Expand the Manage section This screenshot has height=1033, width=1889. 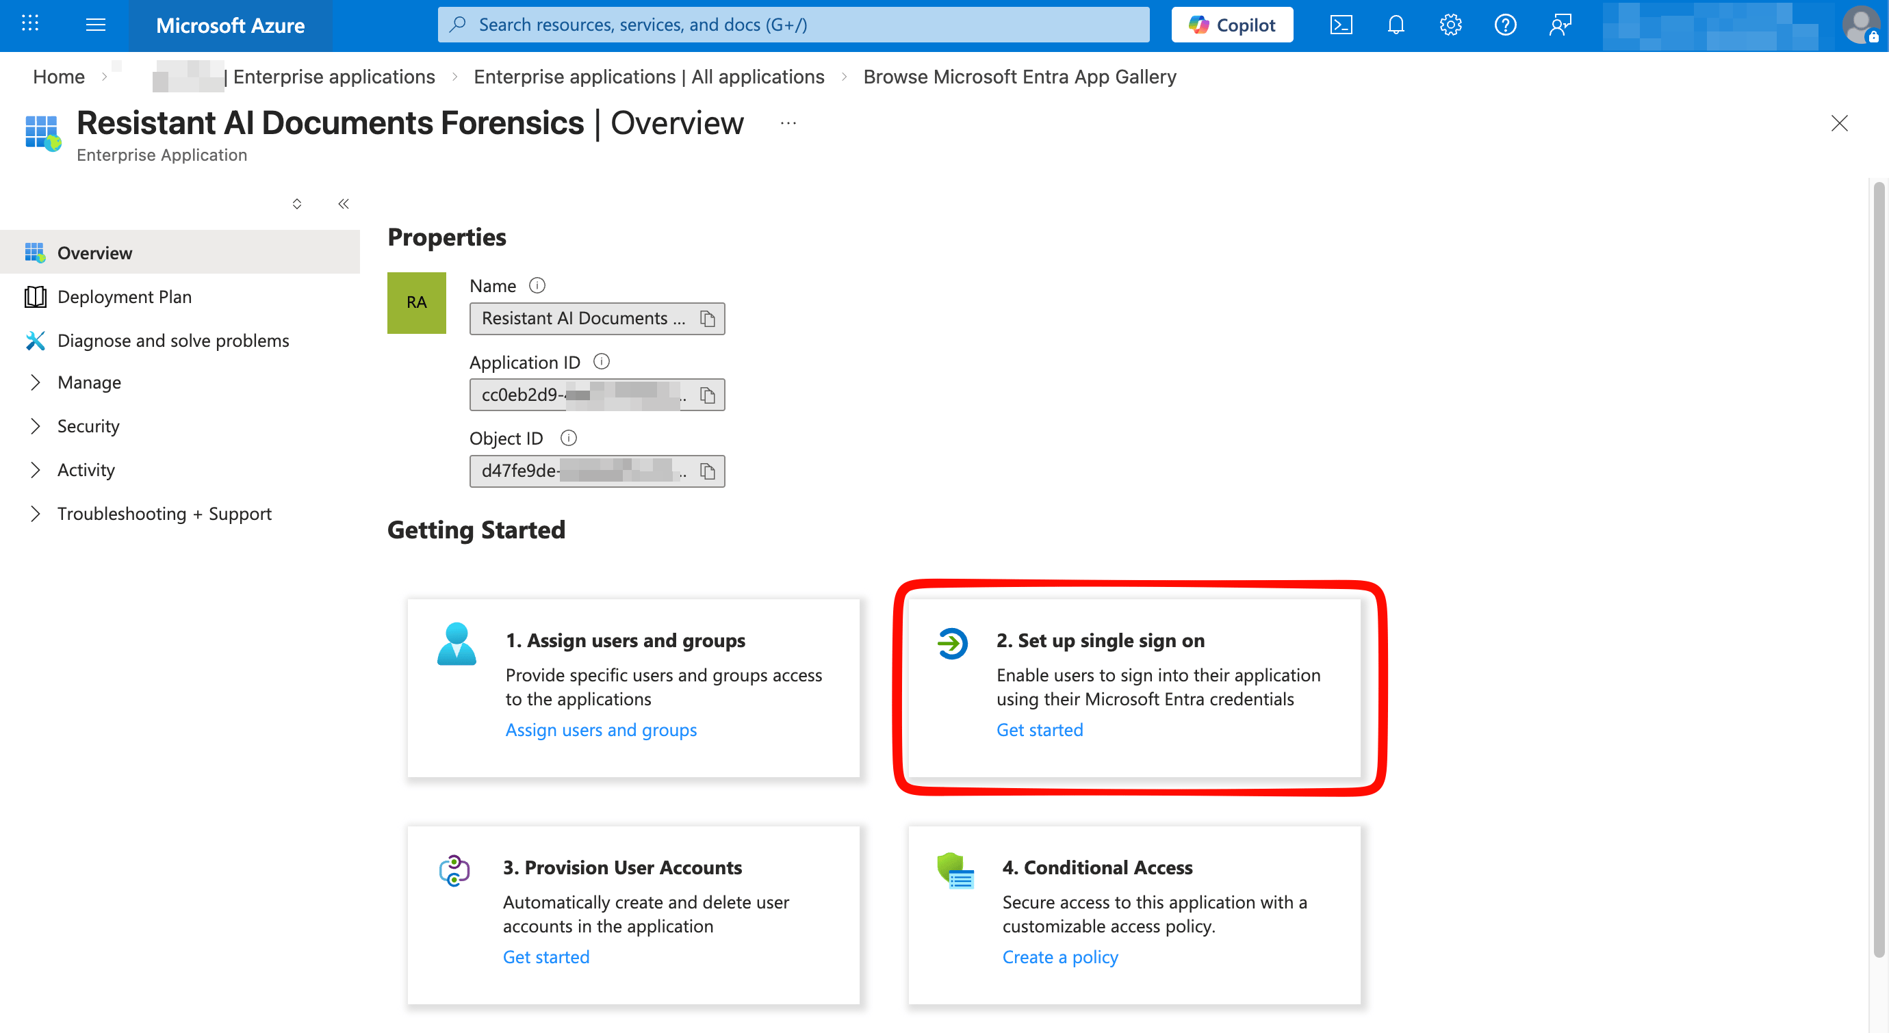pyautogui.click(x=35, y=382)
